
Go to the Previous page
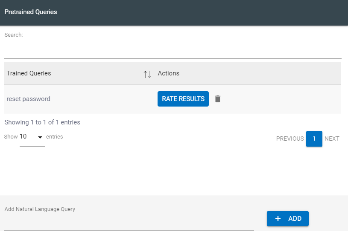pos(290,139)
